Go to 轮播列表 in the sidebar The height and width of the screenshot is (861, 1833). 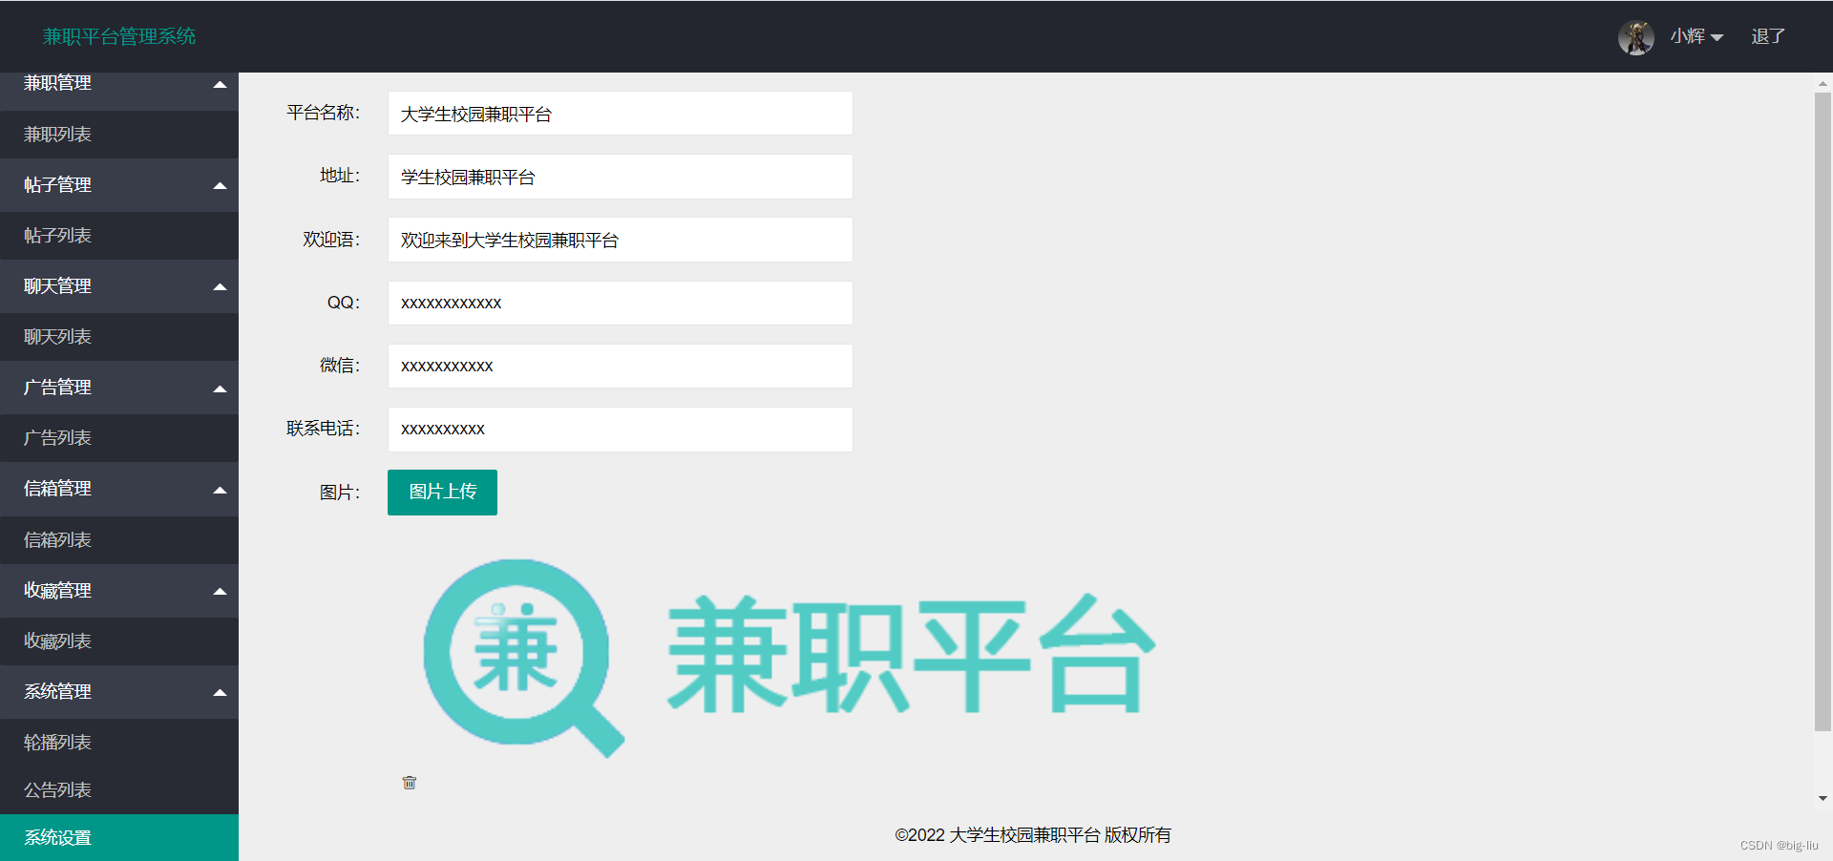(119, 743)
